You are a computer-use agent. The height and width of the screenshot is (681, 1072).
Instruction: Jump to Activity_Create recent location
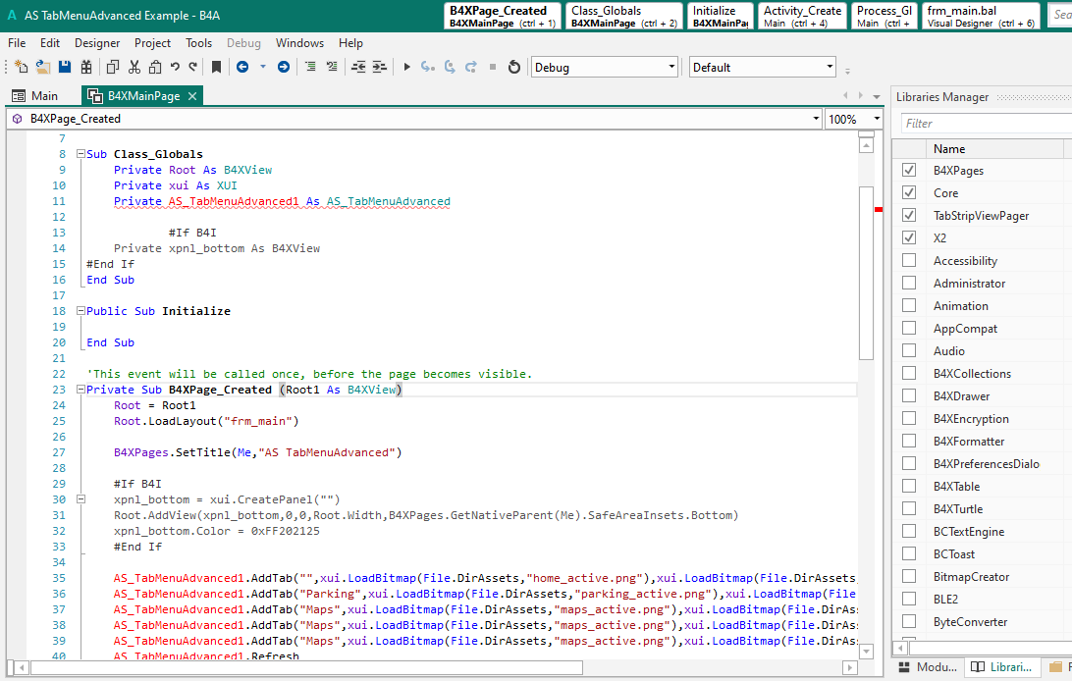[802, 16]
